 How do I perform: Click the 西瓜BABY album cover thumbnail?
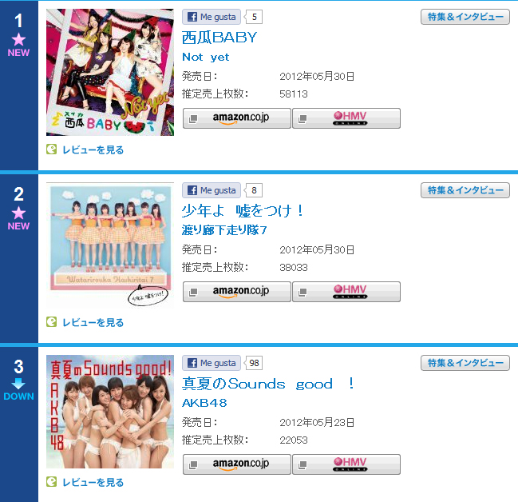(x=110, y=72)
